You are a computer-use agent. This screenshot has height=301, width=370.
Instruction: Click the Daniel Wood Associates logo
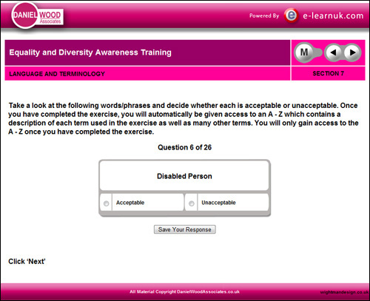point(37,16)
